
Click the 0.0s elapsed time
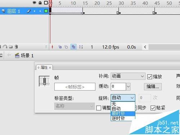pyautogui.click(x=131, y=47)
